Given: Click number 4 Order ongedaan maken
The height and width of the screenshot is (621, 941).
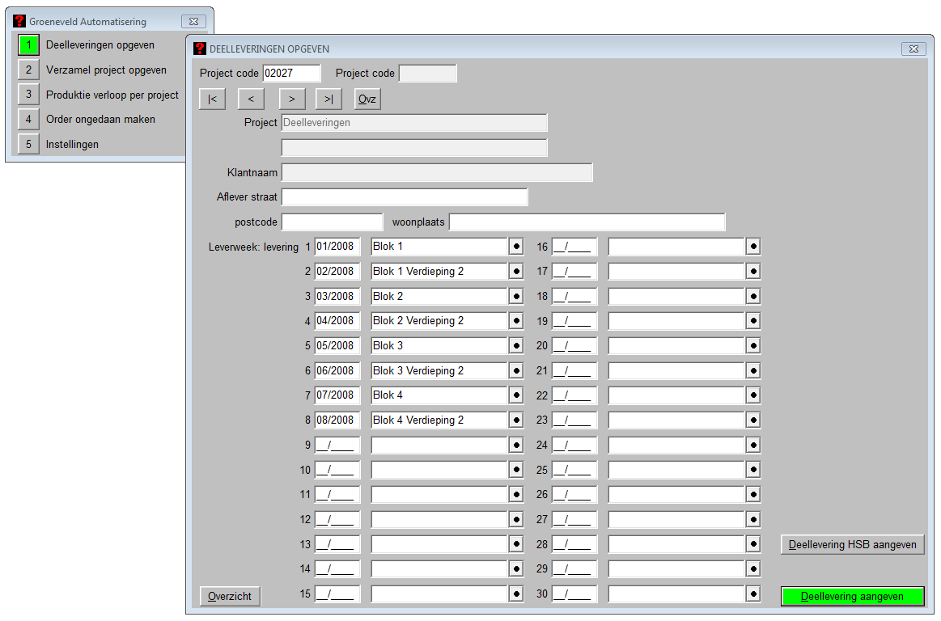Looking at the screenshot, I should point(28,120).
